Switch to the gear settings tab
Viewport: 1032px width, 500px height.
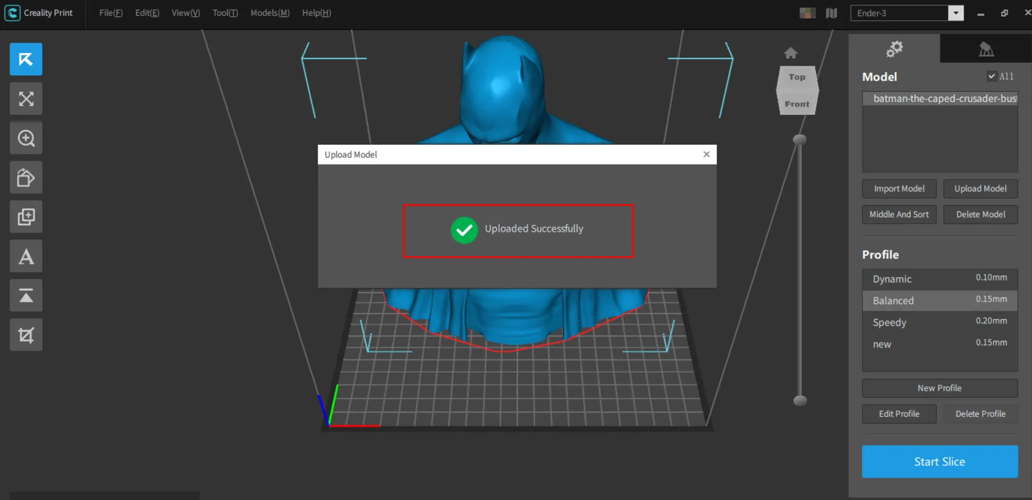click(894, 49)
